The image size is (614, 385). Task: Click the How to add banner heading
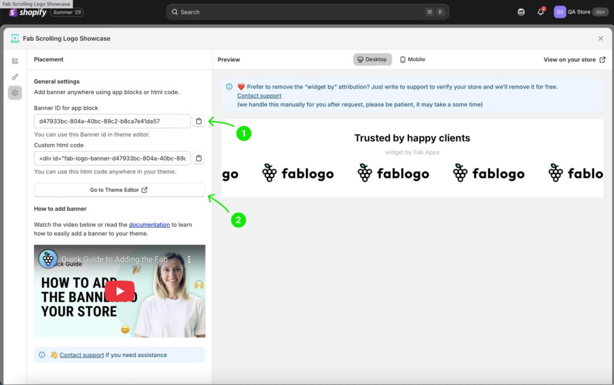tap(61, 209)
